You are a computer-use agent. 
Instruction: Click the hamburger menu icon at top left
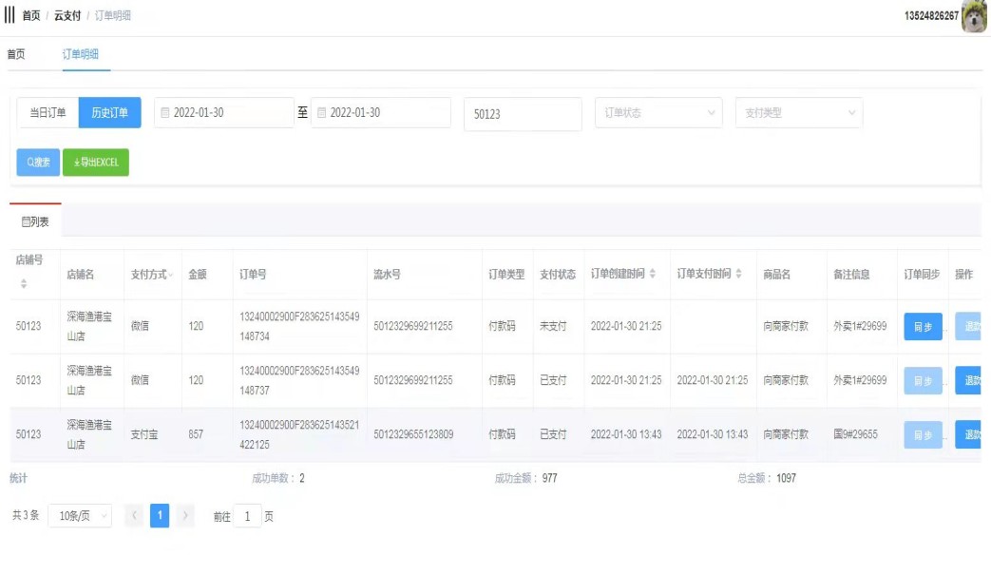pyautogui.click(x=10, y=16)
